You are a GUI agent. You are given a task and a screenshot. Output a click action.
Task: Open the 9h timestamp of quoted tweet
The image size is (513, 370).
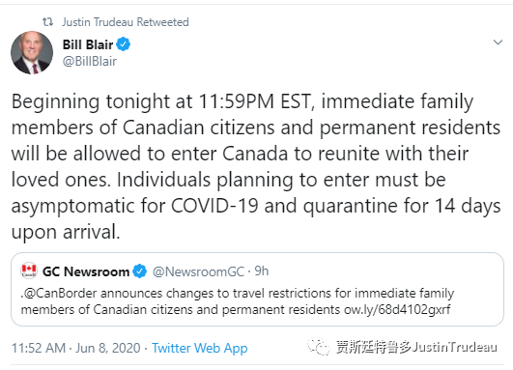click(x=262, y=271)
